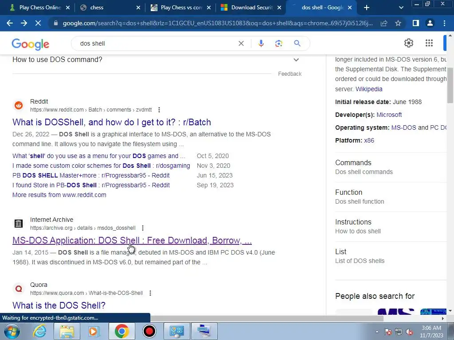Open 'MS-DOS and PC DOS' operating system link
Screen dimensions: 454x340
pyautogui.click(x=419, y=127)
